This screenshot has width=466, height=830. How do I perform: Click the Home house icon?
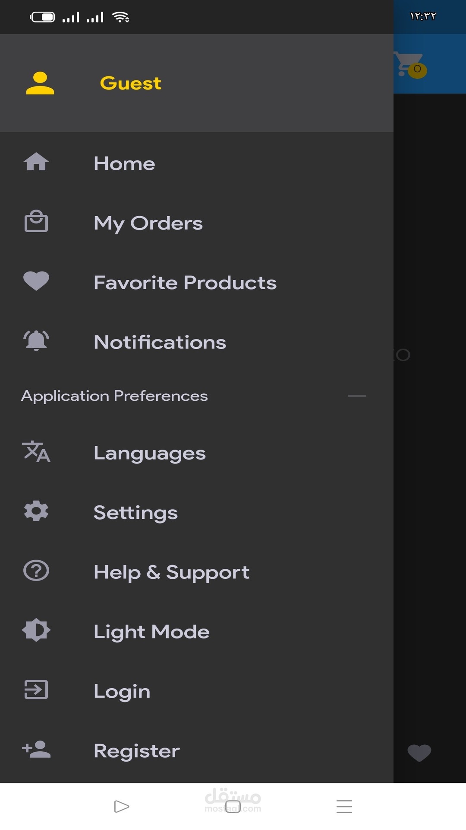(x=36, y=163)
